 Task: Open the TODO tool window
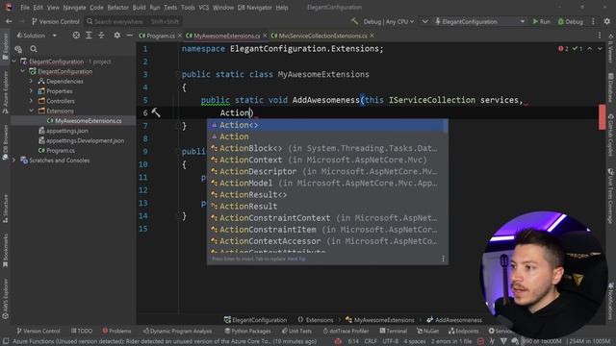coord(82,331)
